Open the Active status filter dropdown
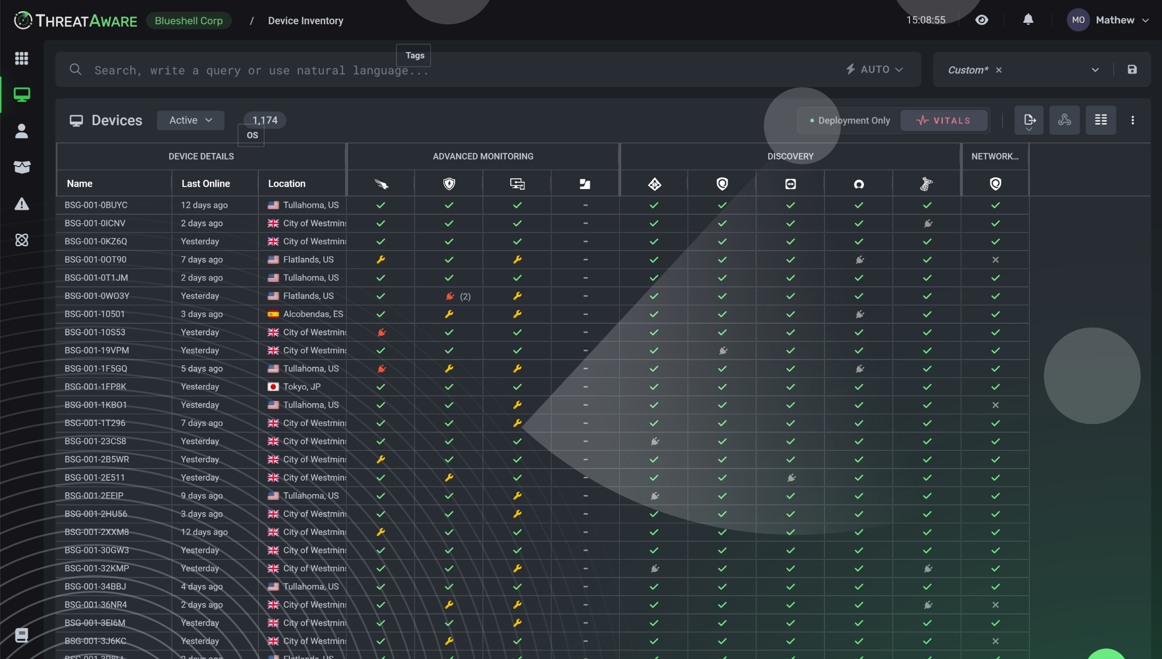1162x659 pixels. 191,121
